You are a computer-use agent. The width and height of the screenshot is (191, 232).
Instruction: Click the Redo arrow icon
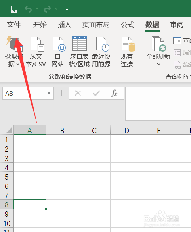click(48, 9)
